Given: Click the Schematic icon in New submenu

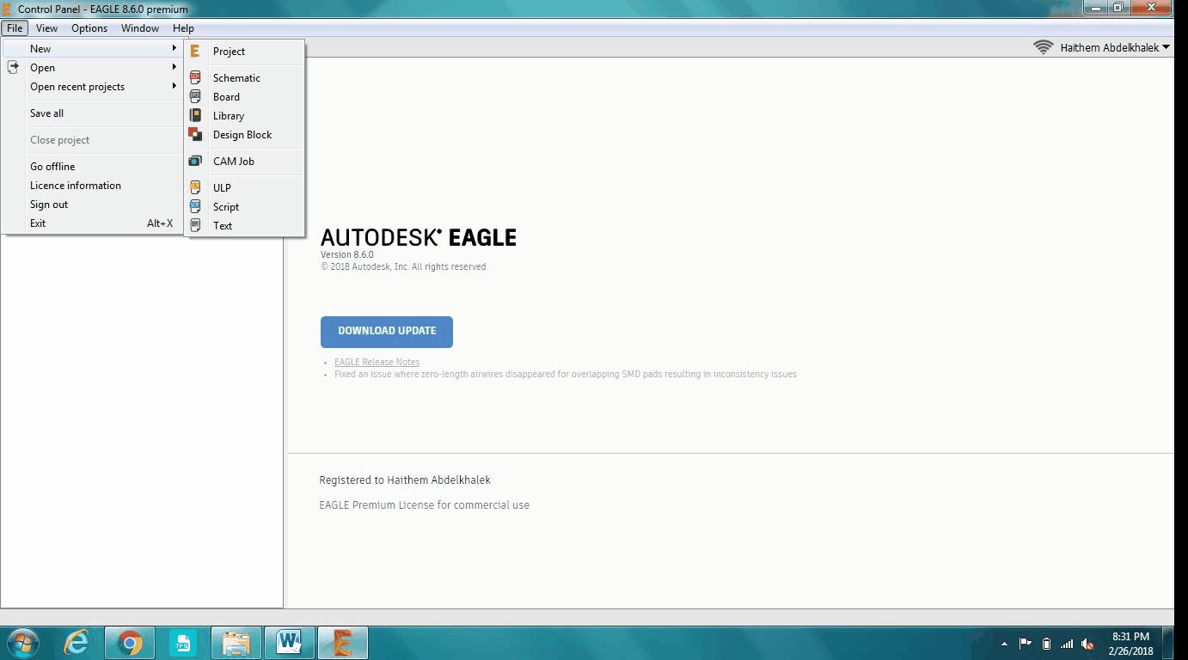Looking at the screenshot, I should pos(195,78).
